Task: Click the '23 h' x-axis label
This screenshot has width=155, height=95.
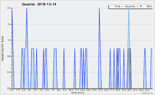Action: pos(147,90)
